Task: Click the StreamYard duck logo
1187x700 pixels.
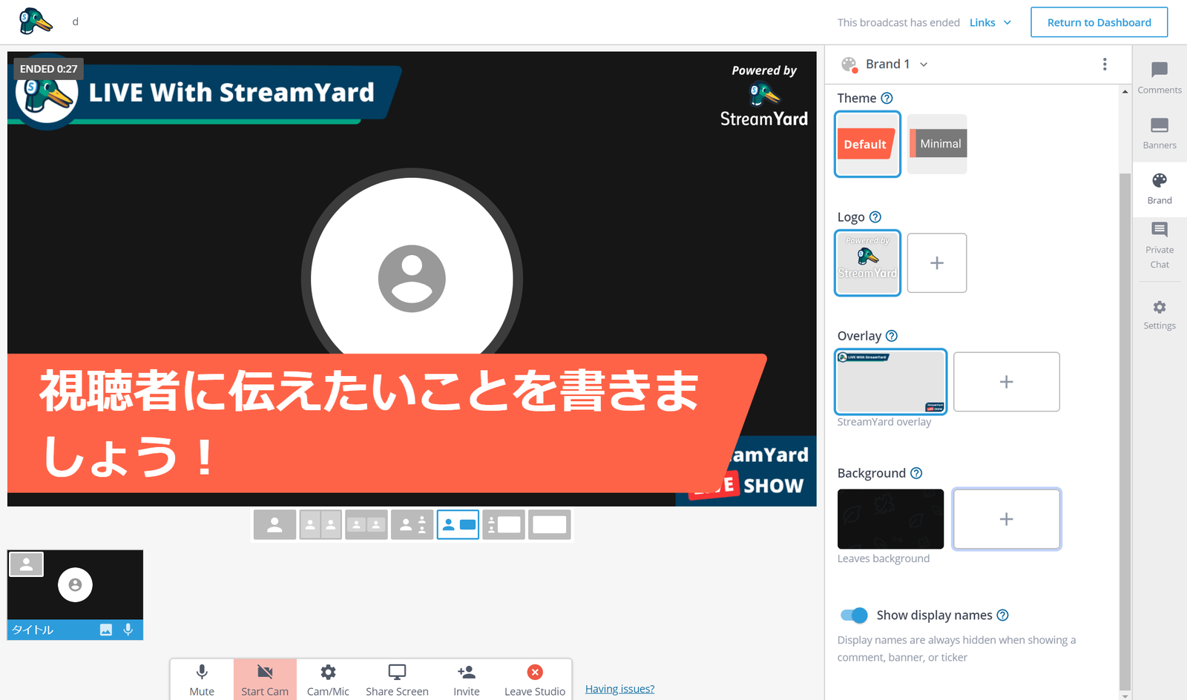Action: pyautogui.click(x=36, y=22)
